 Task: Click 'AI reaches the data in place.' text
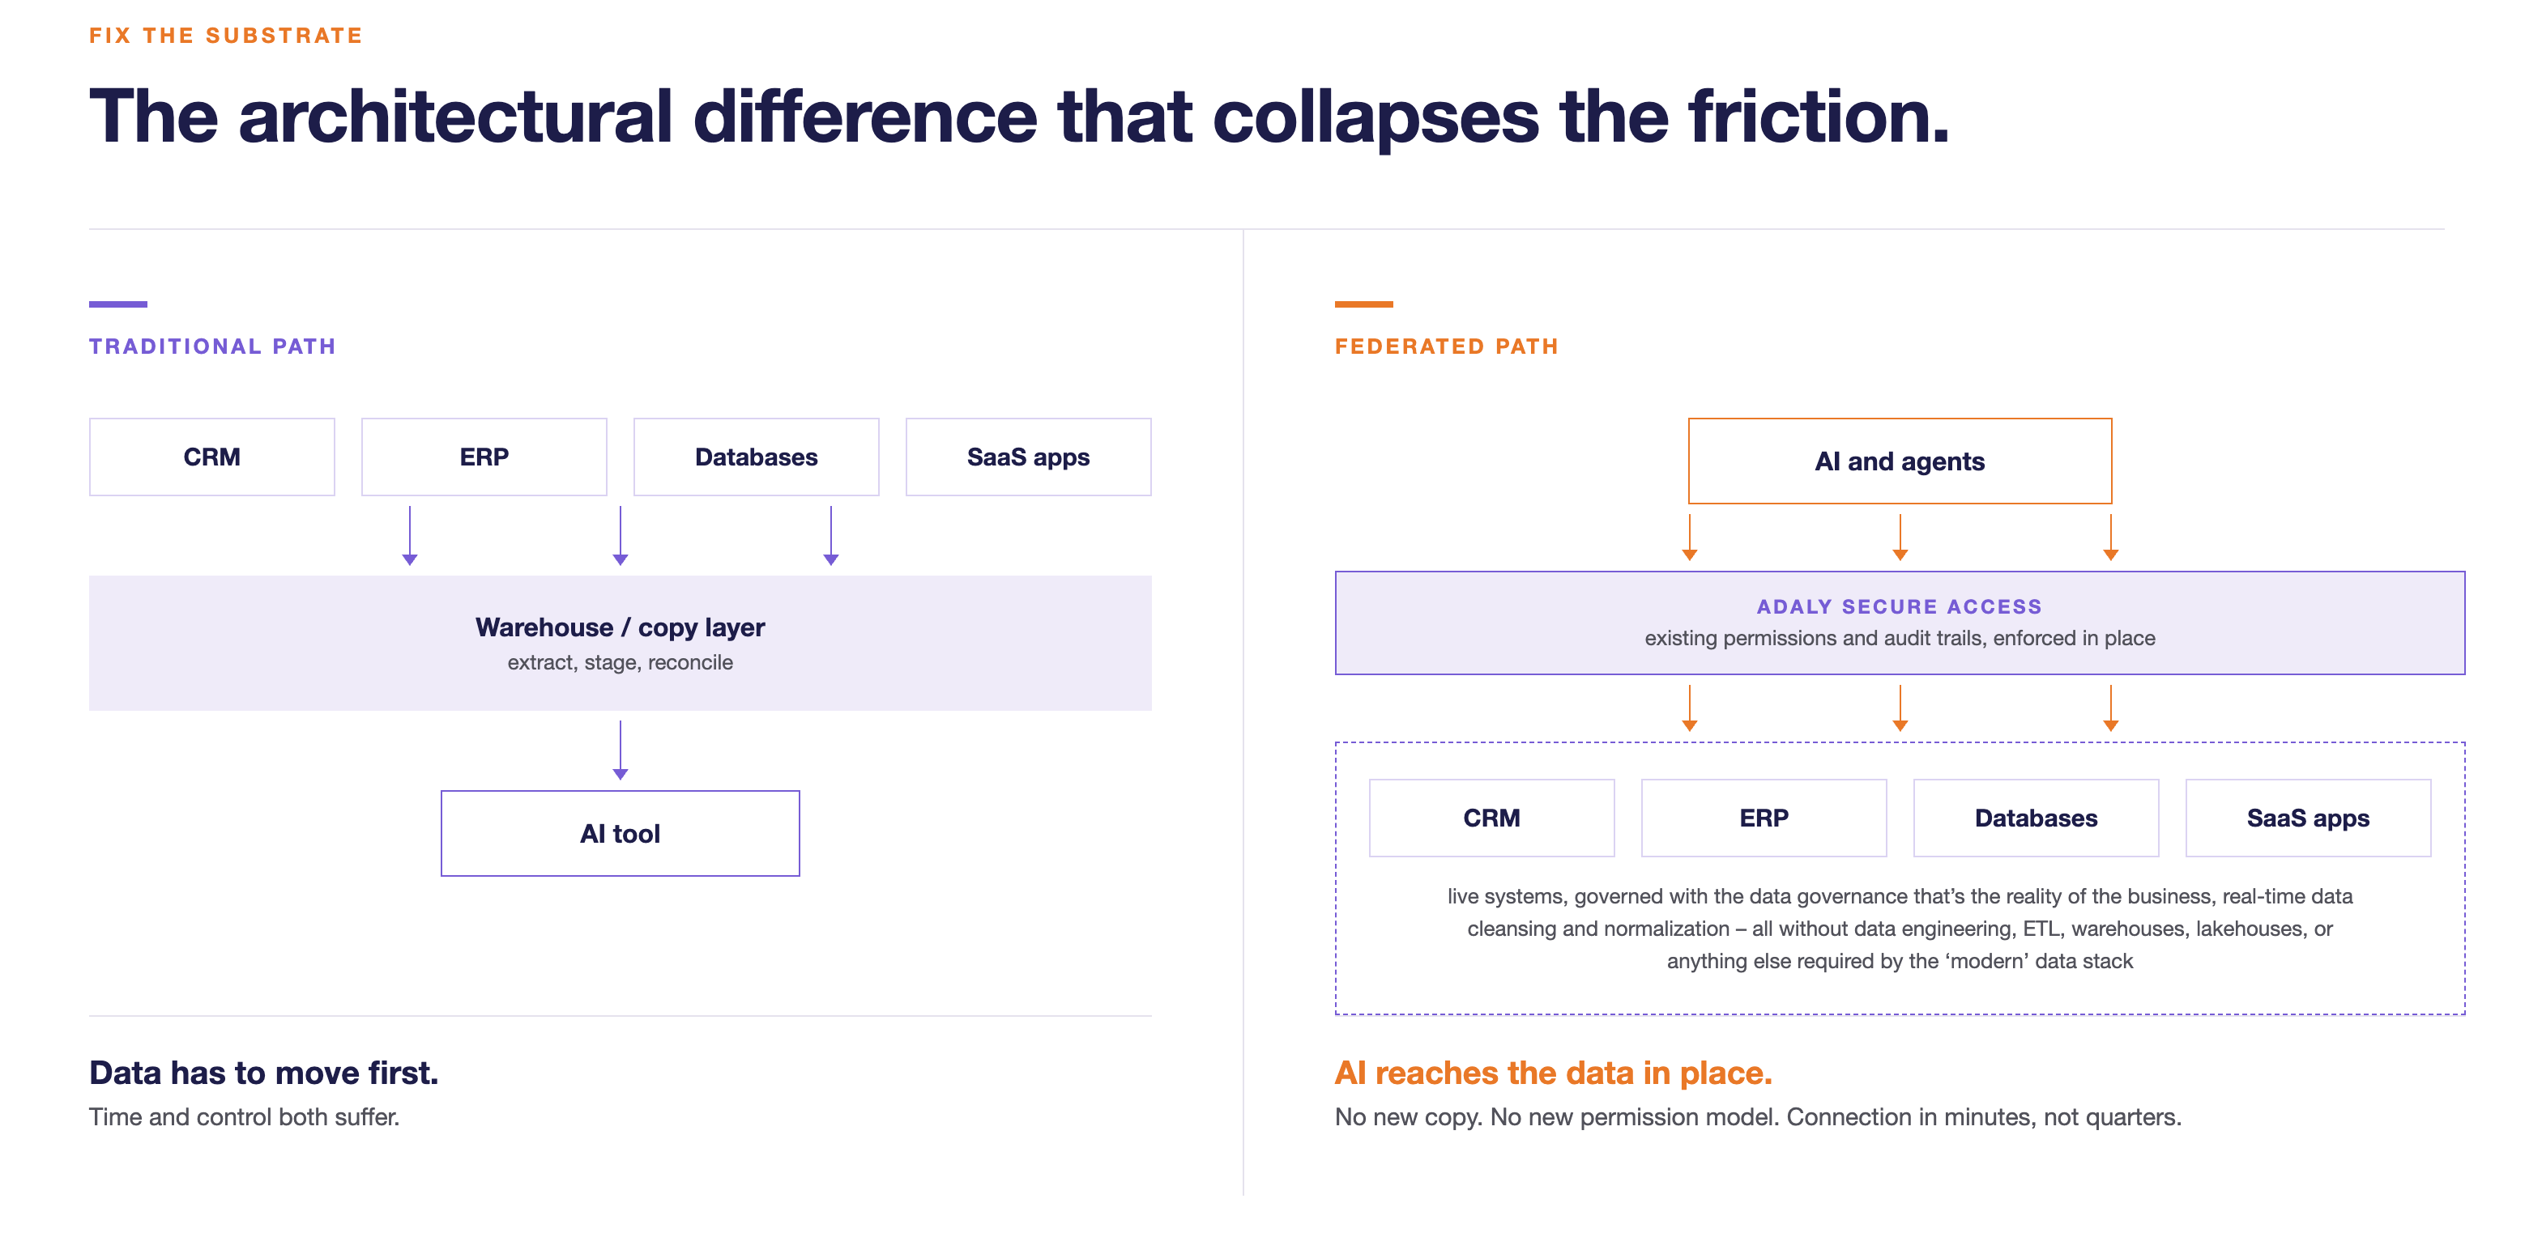click(x=1553, y=1073)
